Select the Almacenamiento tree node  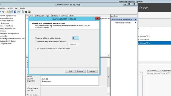[x=3, y=36]
